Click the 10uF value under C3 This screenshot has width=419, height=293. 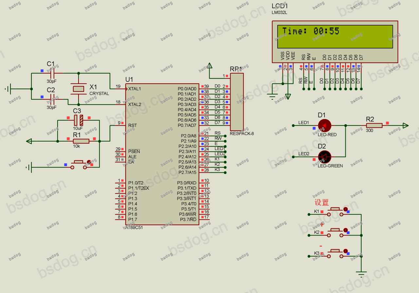78,129
